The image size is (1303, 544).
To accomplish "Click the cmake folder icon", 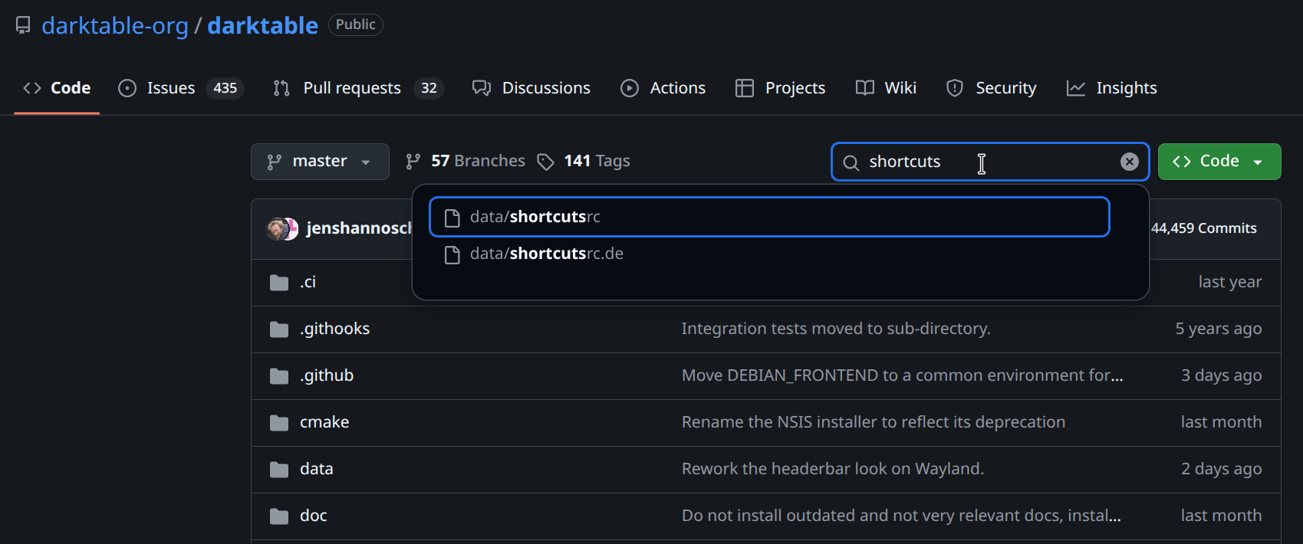I will pyautogui.click(x=279, y=423).
